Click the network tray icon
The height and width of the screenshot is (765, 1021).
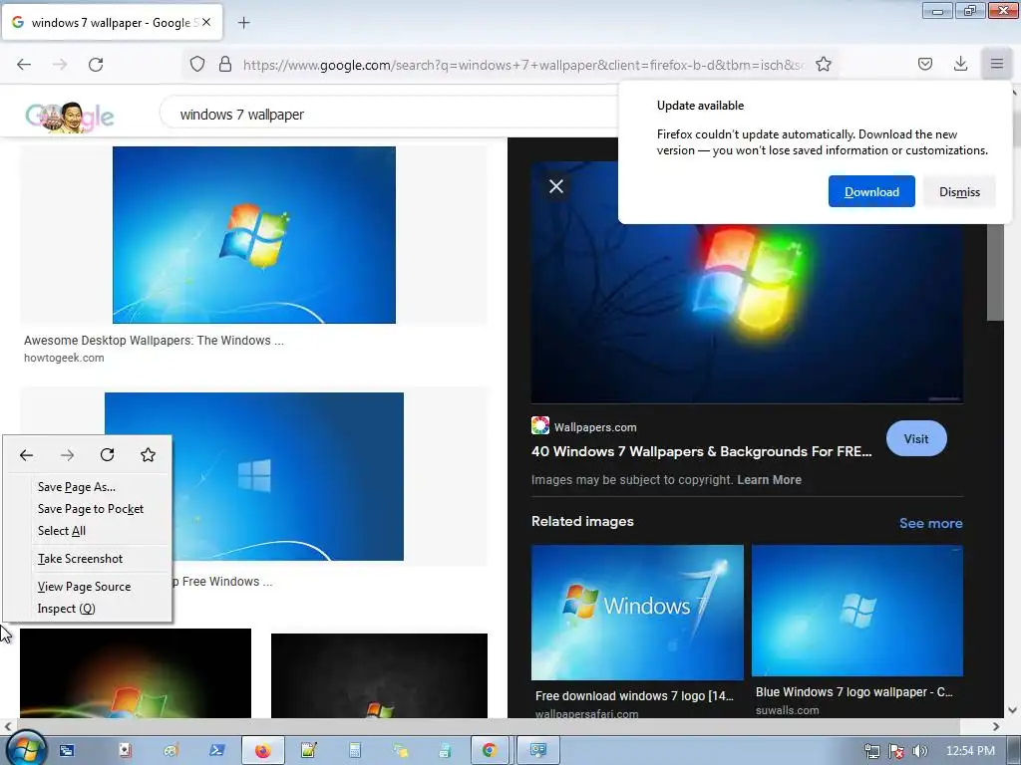tap(872, 751)
